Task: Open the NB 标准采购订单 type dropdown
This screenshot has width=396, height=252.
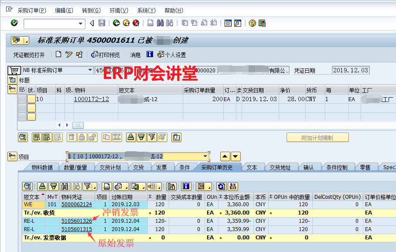Action: (90, 70)
